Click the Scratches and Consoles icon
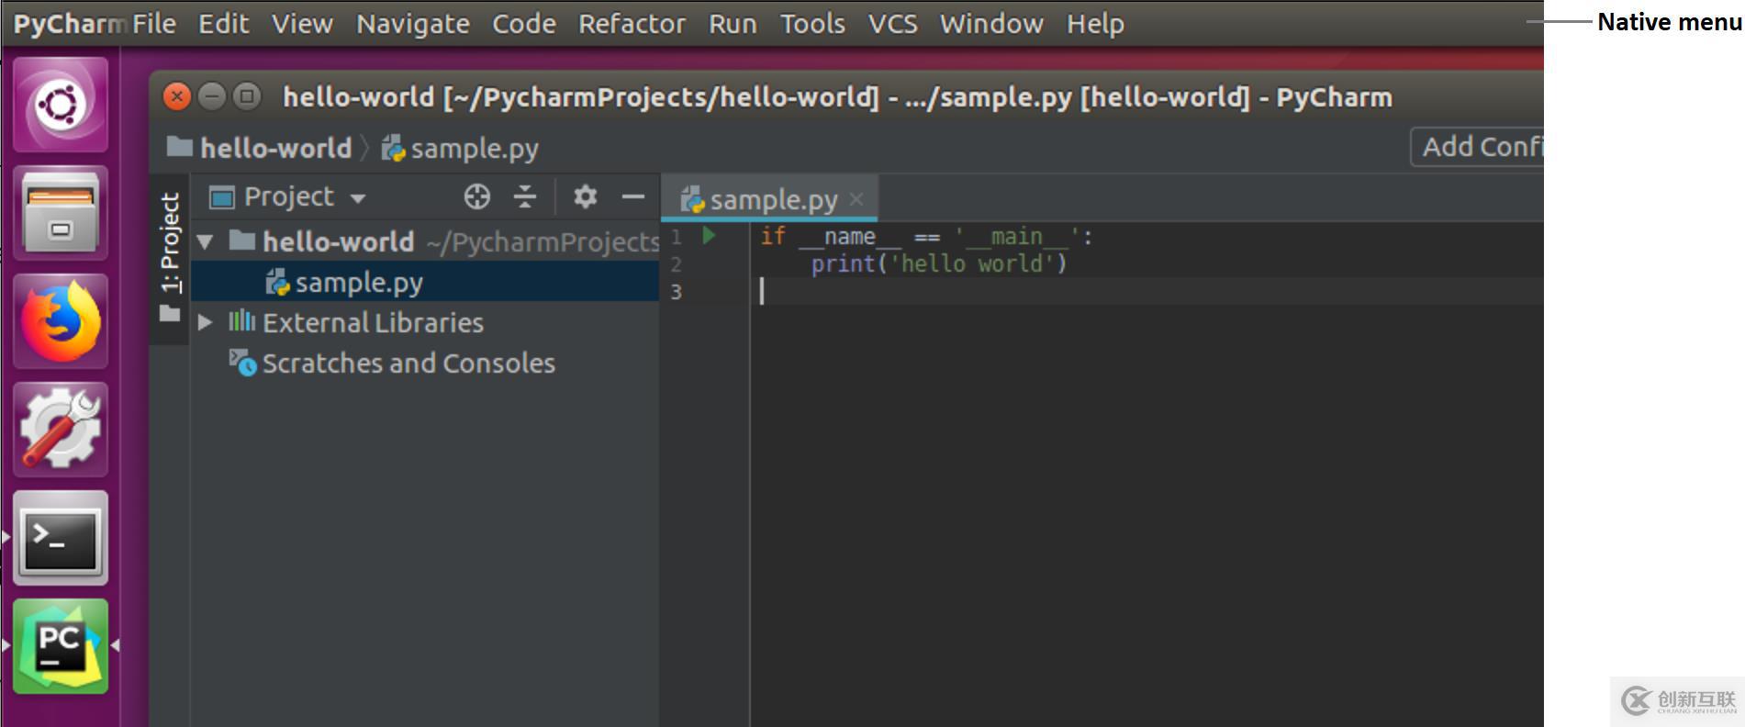Screen dimensions: 1745x727 [242, 363]
